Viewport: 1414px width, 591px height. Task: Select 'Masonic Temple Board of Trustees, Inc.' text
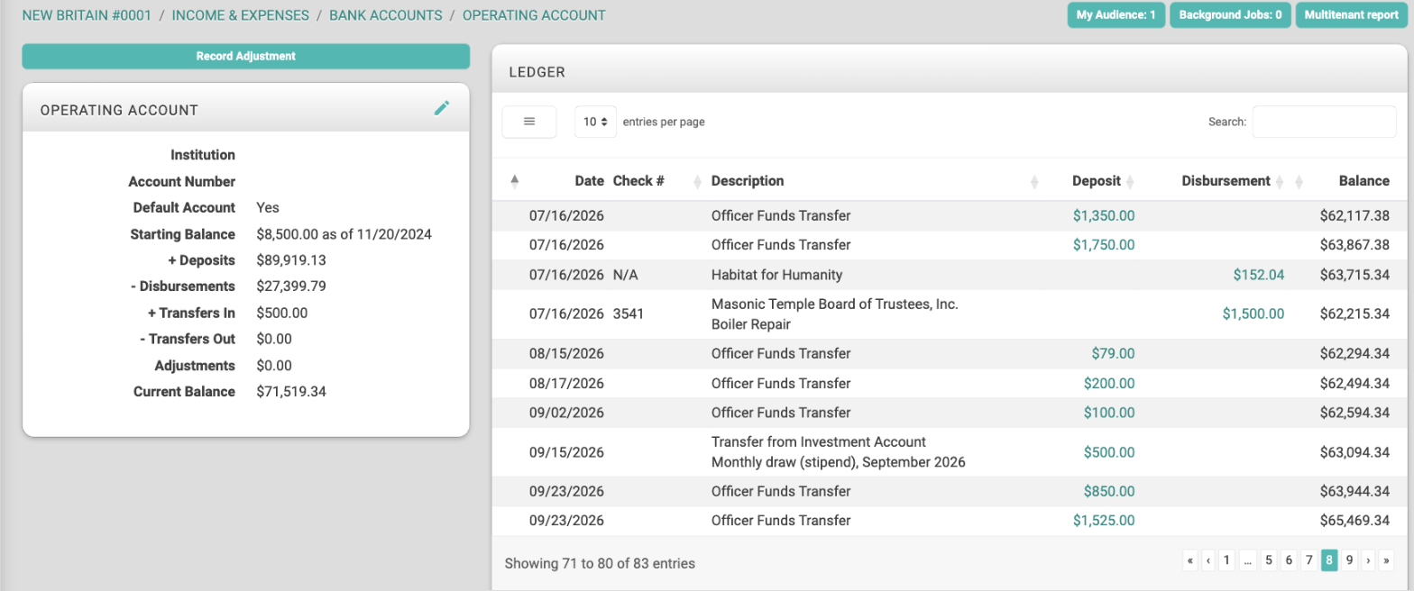pos(834,305)
